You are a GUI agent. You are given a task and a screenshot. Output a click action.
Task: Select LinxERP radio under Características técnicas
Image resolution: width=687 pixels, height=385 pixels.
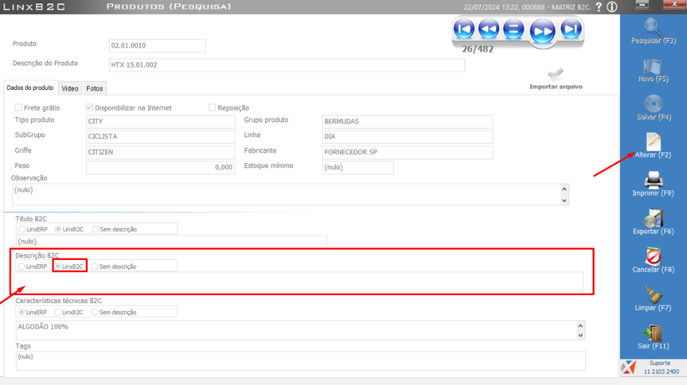pos(21,313)
